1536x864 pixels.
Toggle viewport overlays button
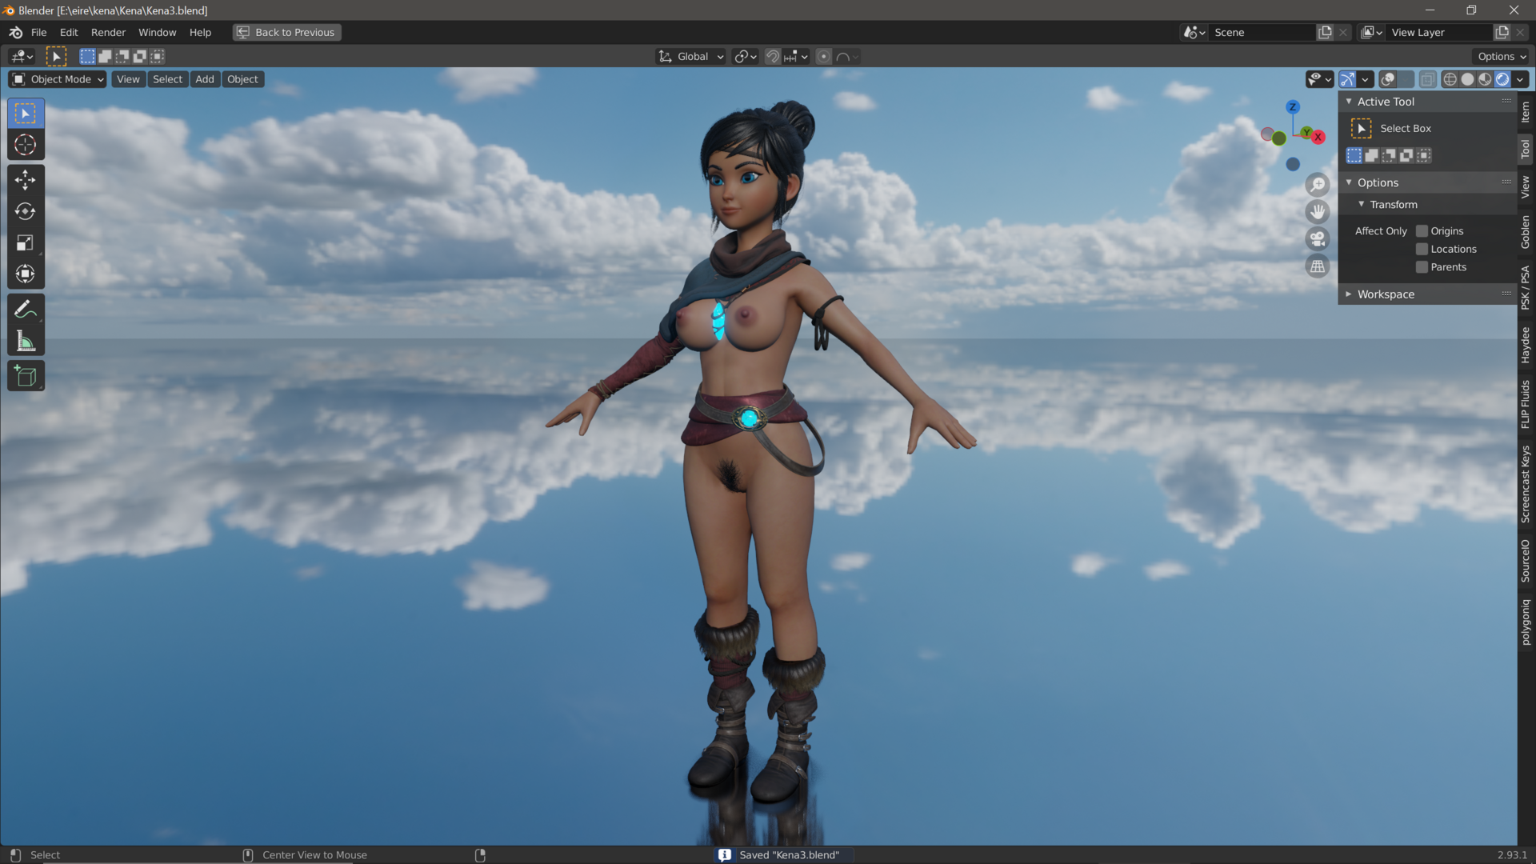point(1389,79)
